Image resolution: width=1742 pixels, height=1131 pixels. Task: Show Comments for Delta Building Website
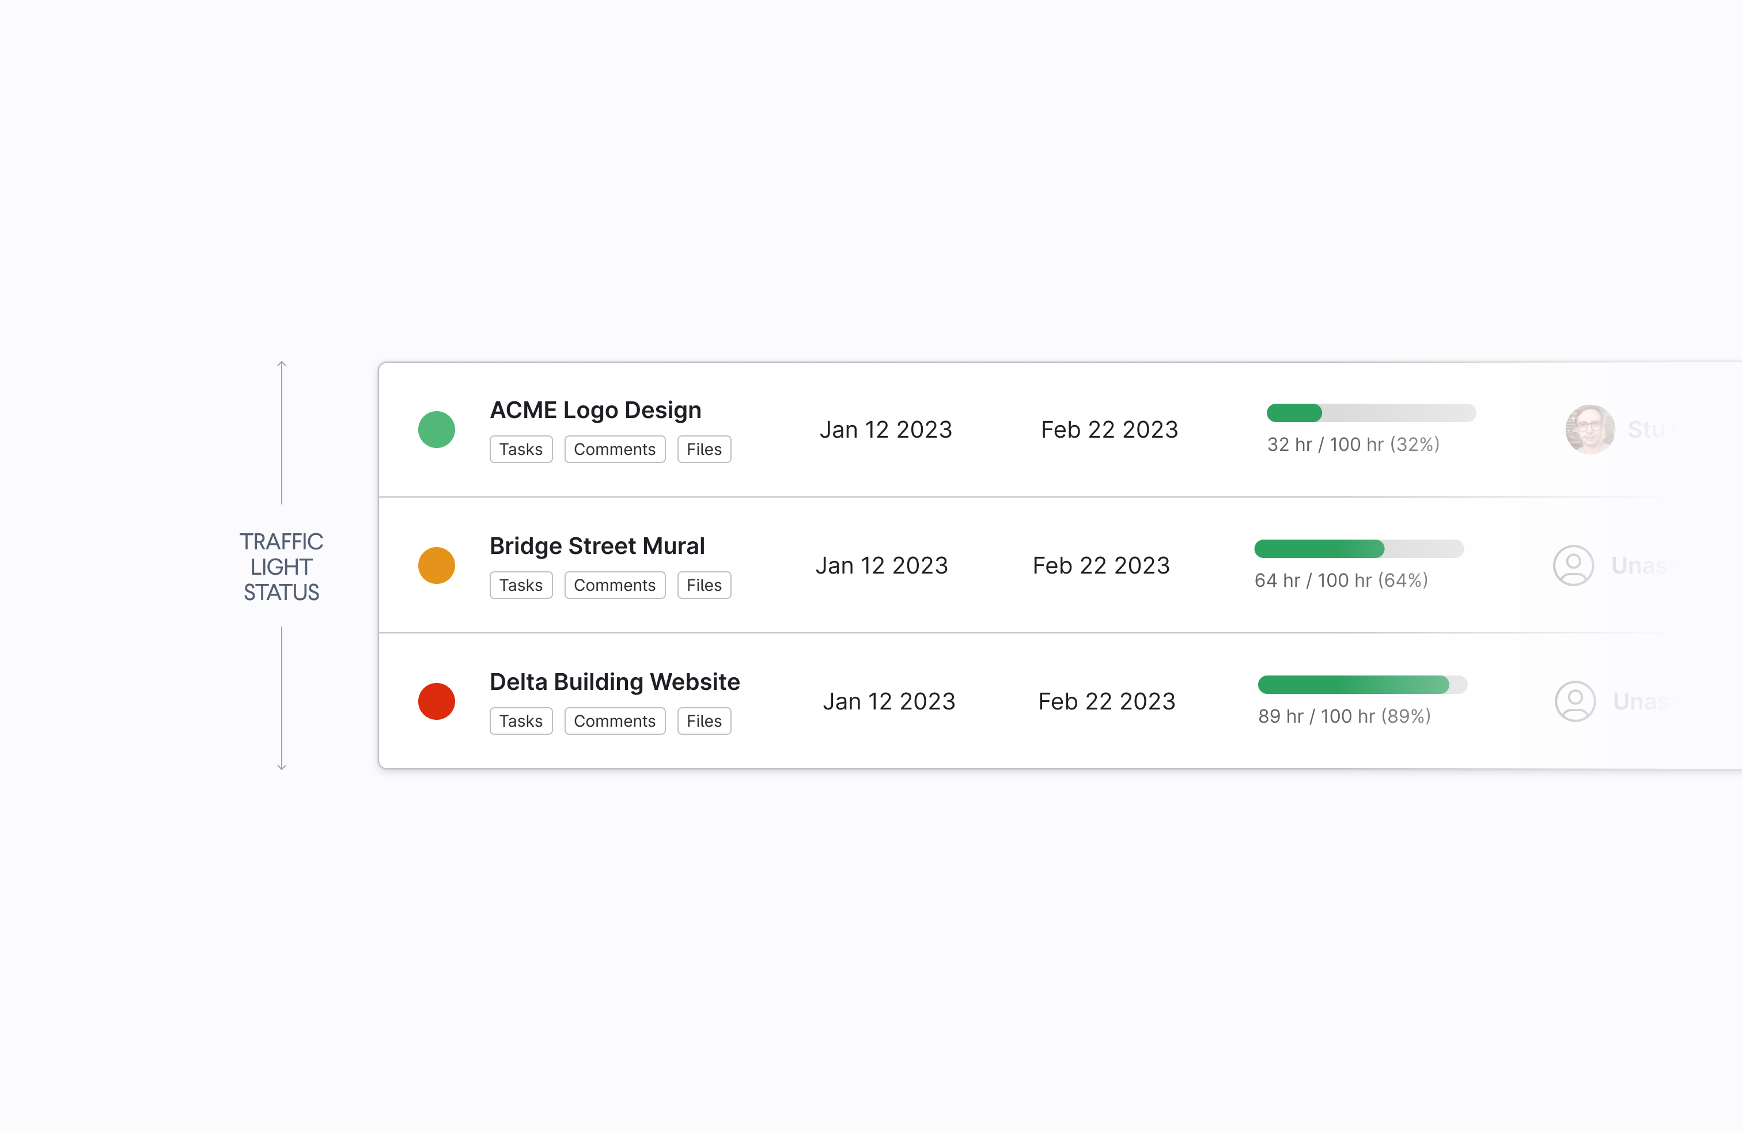click(614, 722)
